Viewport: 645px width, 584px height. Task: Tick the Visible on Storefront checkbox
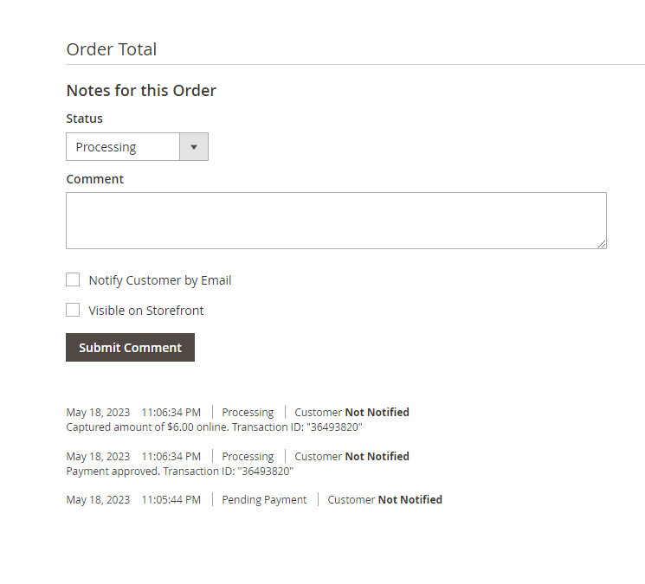click(x=73, y=310)
